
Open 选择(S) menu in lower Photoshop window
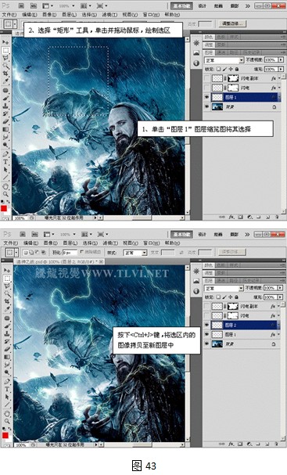[x=90, y=243]
